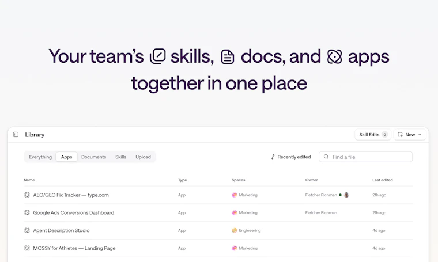438x262 pixels.
Task: Toggle the sidebar panel icon beside Library
Action: click(x=16, y=135)
